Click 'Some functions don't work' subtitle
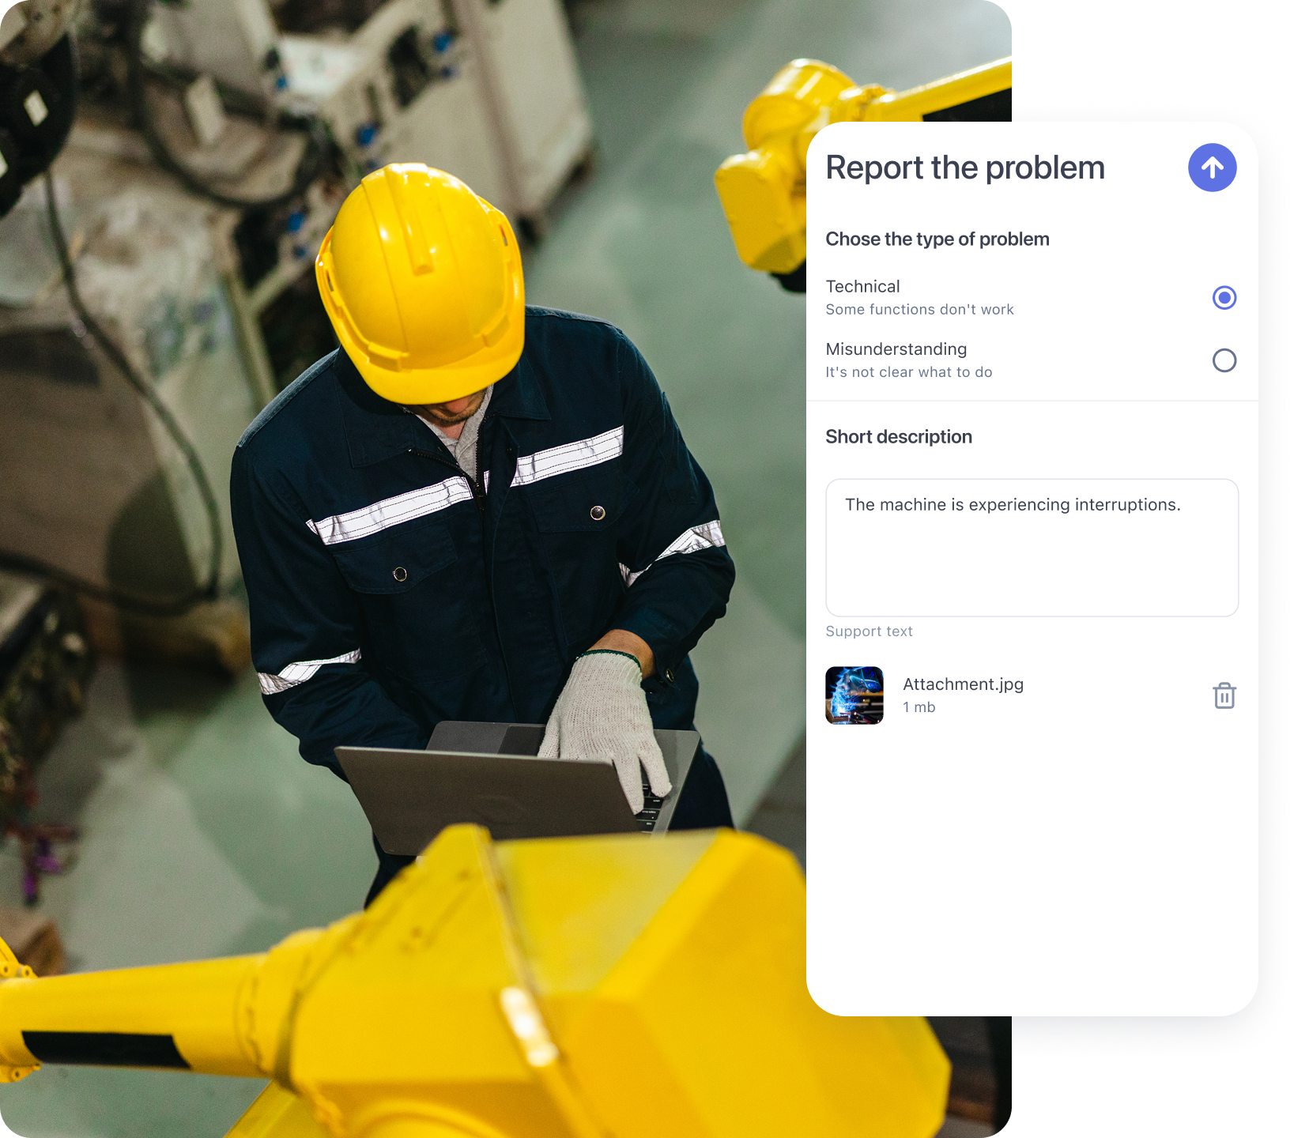Image resolution: width=1309 pixels, height=1138 pixels. pyautogui.click(x=919, y=310)
